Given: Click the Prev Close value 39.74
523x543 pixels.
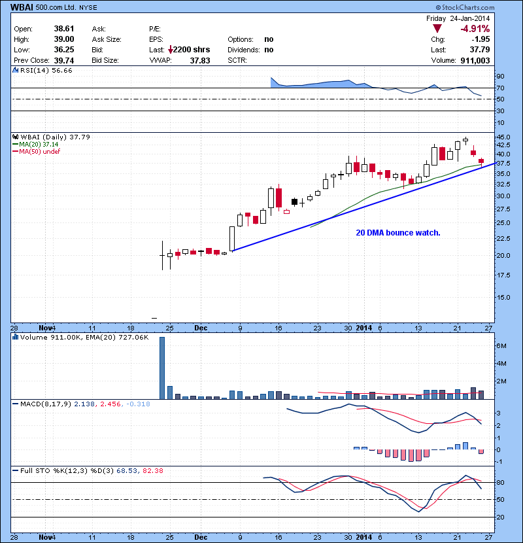Looking at the screenshot, I should [x=64, y=61].
